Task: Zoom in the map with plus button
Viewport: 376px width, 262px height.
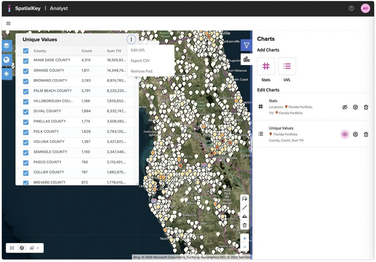Action: 244,239
